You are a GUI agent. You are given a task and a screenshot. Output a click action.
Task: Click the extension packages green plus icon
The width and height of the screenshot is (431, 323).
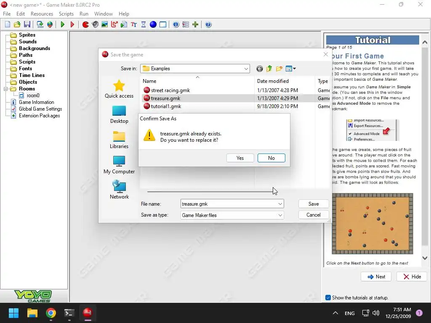(x=195, y=24)
